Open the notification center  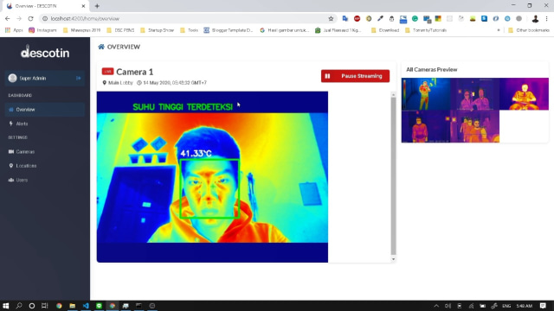tap(543, 306)
